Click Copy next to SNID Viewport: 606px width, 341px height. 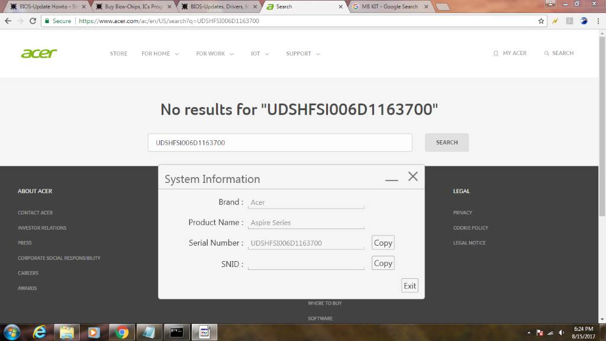383,263
